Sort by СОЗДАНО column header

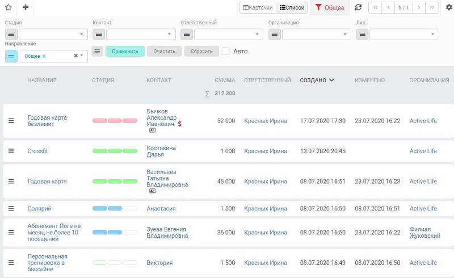(x=317, y=80)
